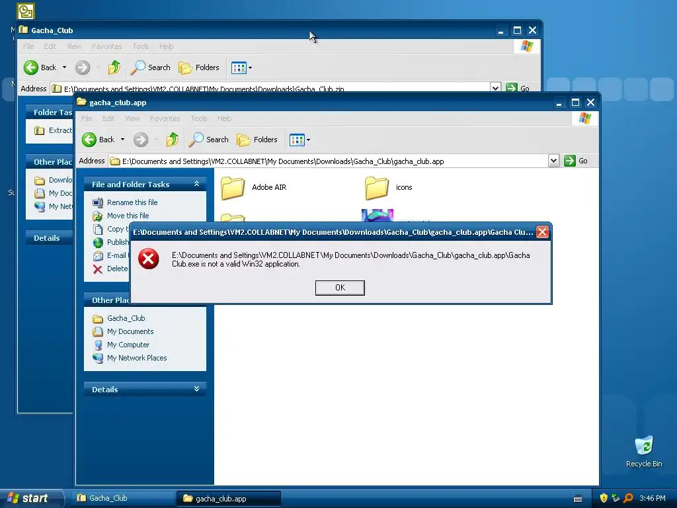Minimize the gacha_club.app window

559,103
